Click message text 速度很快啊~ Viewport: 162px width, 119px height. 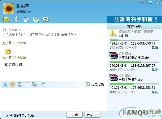point(15,65)
